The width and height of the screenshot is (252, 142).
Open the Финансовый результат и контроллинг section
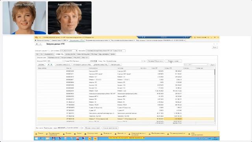tap(137, 134)
